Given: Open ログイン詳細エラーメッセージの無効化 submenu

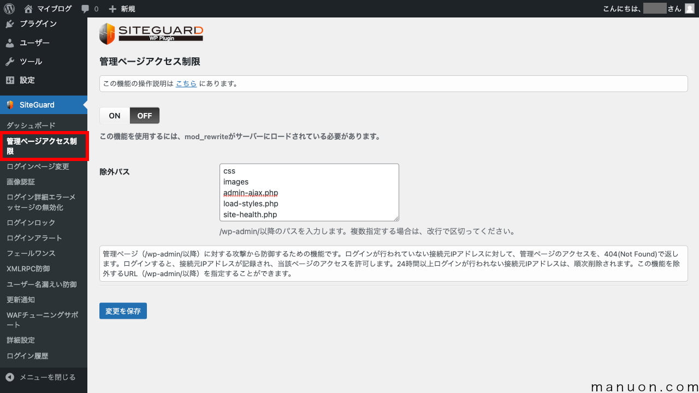Looking at the screenshot, I should click(41, 202).
